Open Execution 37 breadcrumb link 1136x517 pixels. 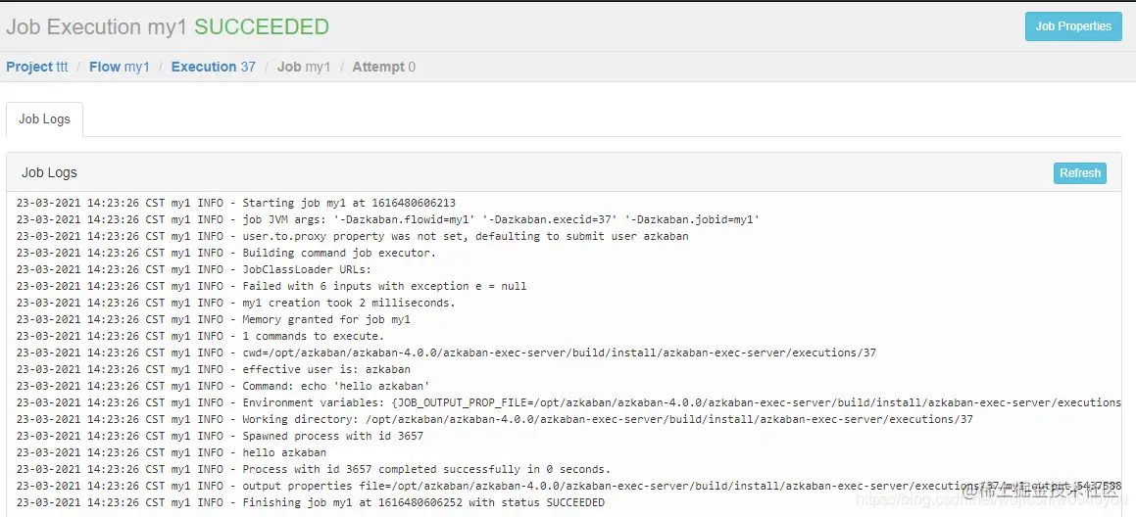pos(213,67)
